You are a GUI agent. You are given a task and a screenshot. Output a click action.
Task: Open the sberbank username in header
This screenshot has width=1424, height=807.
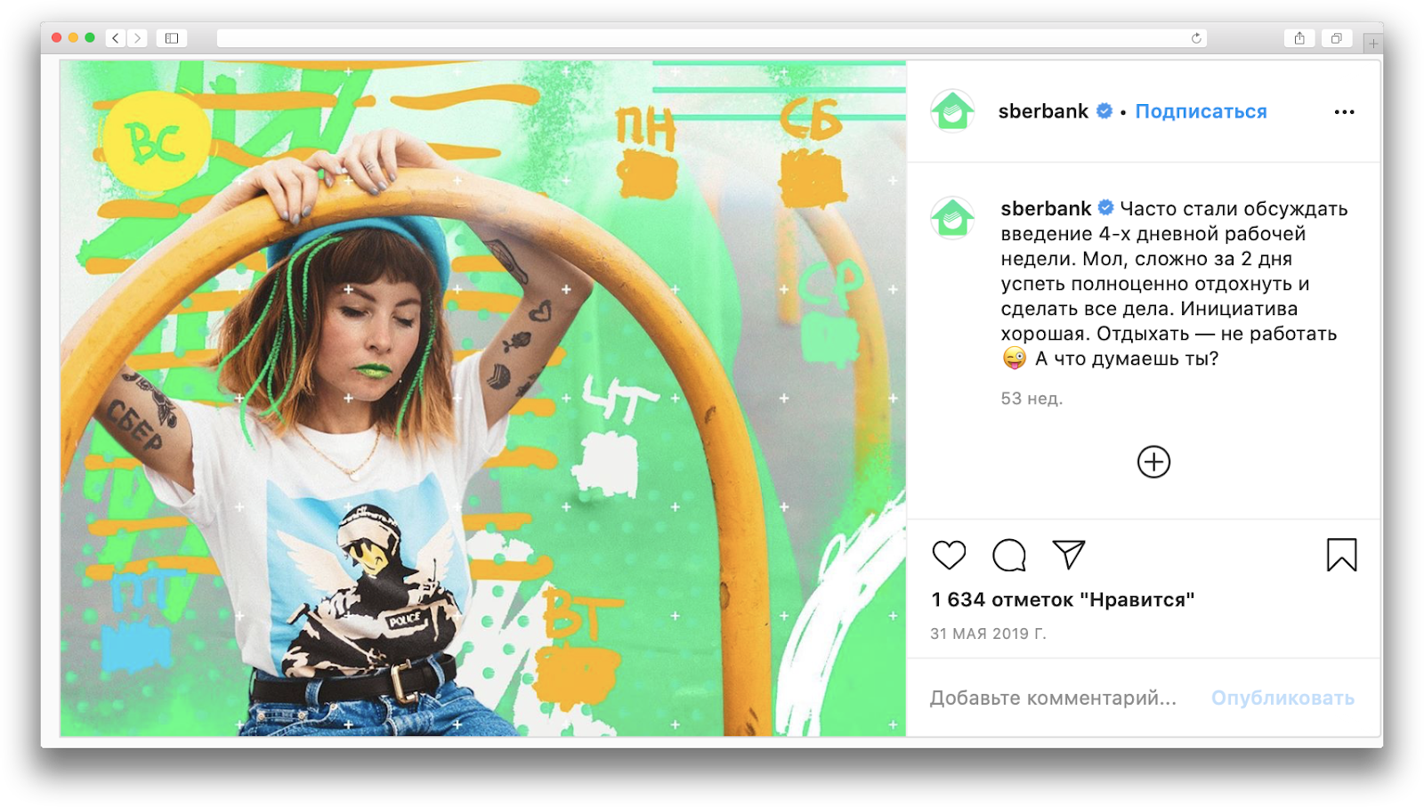1043,111
